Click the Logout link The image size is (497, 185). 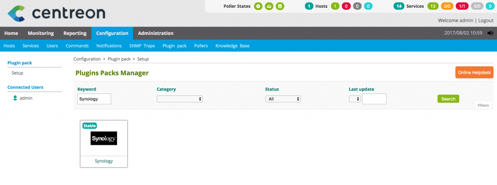pyautogui.click(x=486, y=20)
